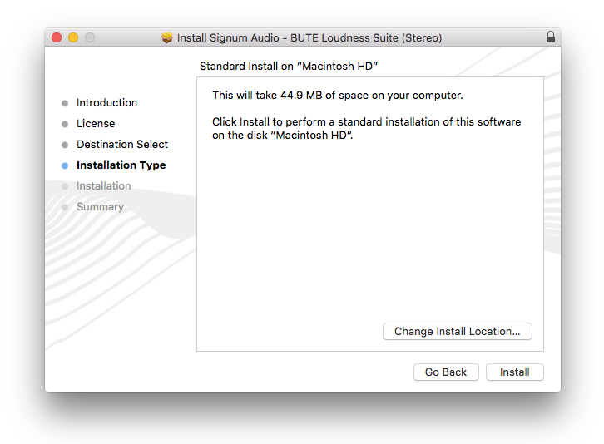Select the Introduction step in sidebar

coord(106,103)
